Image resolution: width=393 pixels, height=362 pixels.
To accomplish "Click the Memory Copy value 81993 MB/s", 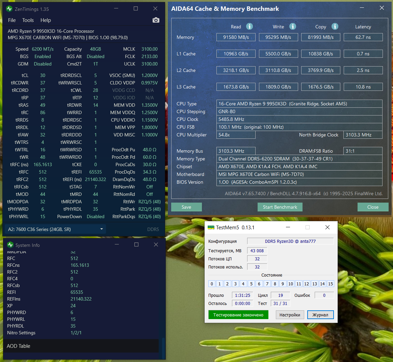I will pos(320,37).
